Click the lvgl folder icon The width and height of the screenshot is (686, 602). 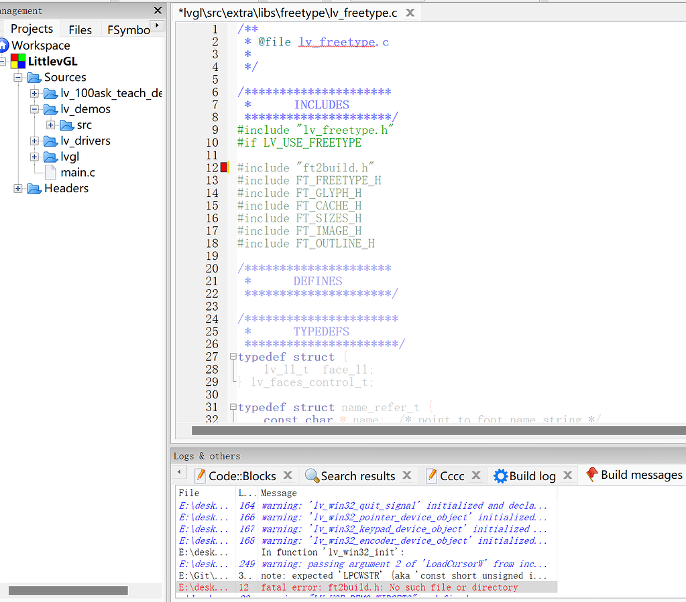point(51,157)
